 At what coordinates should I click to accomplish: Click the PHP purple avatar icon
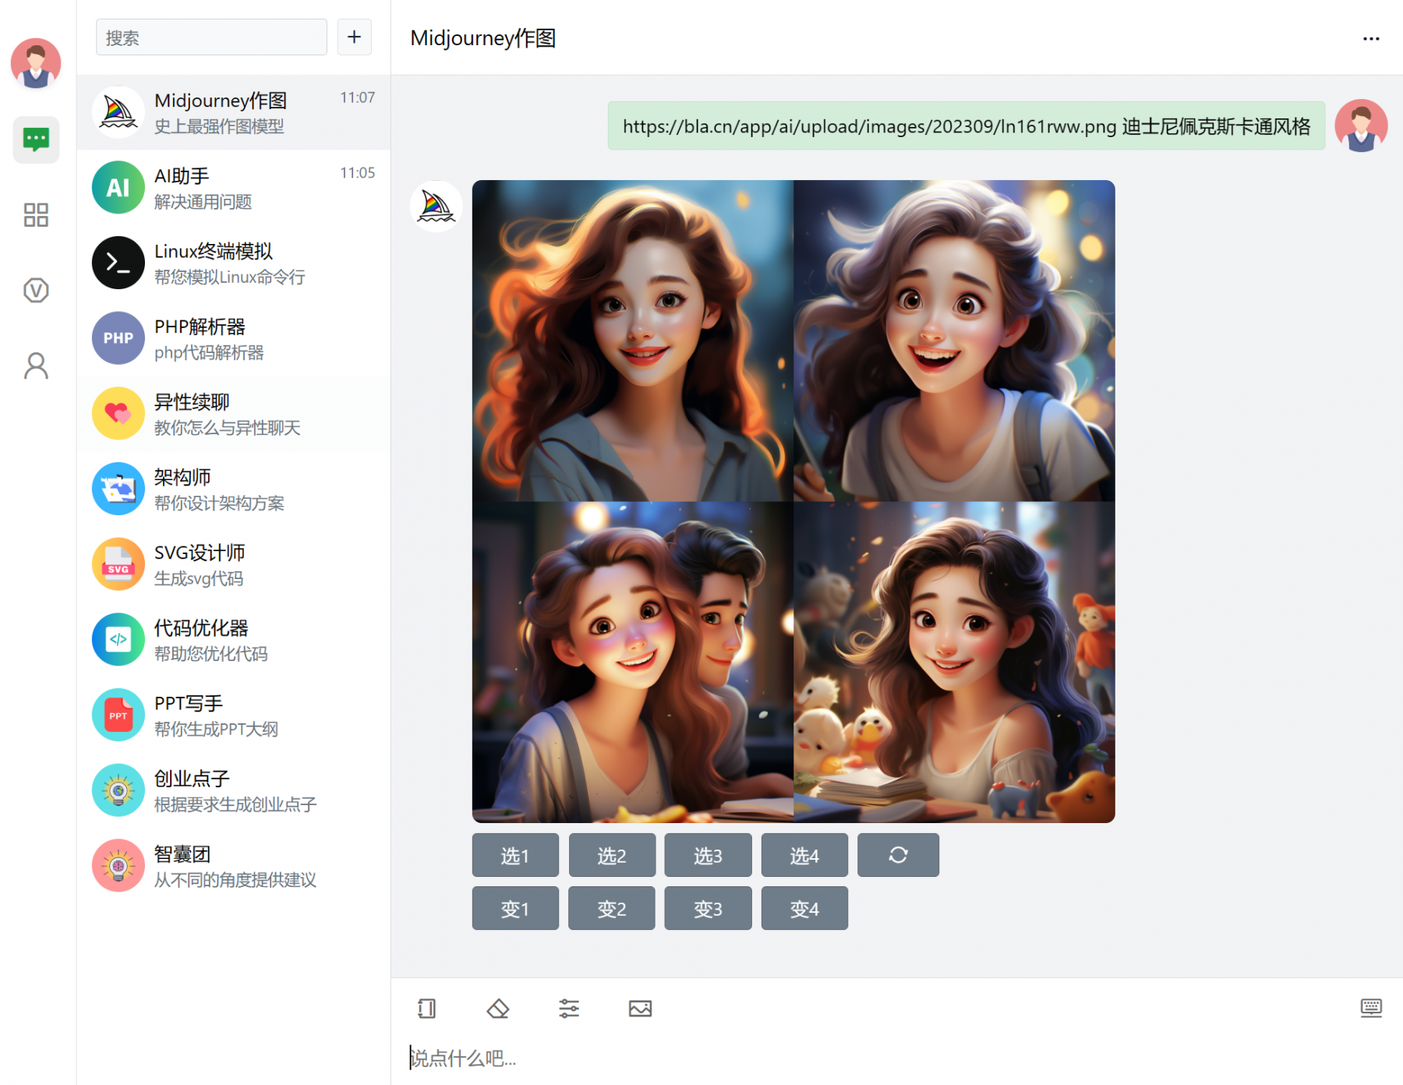tap(118, 338)
